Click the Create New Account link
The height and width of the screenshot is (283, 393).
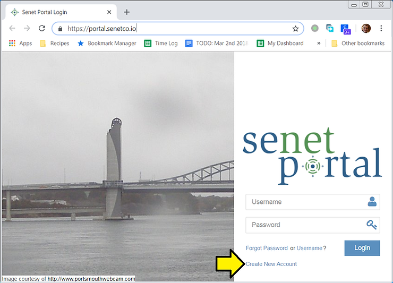(271, 264)
